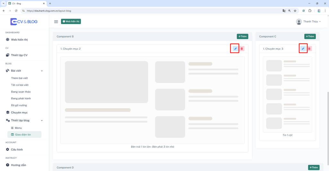
Task: Open the browser three-dot menu
Action: [325, 11]
